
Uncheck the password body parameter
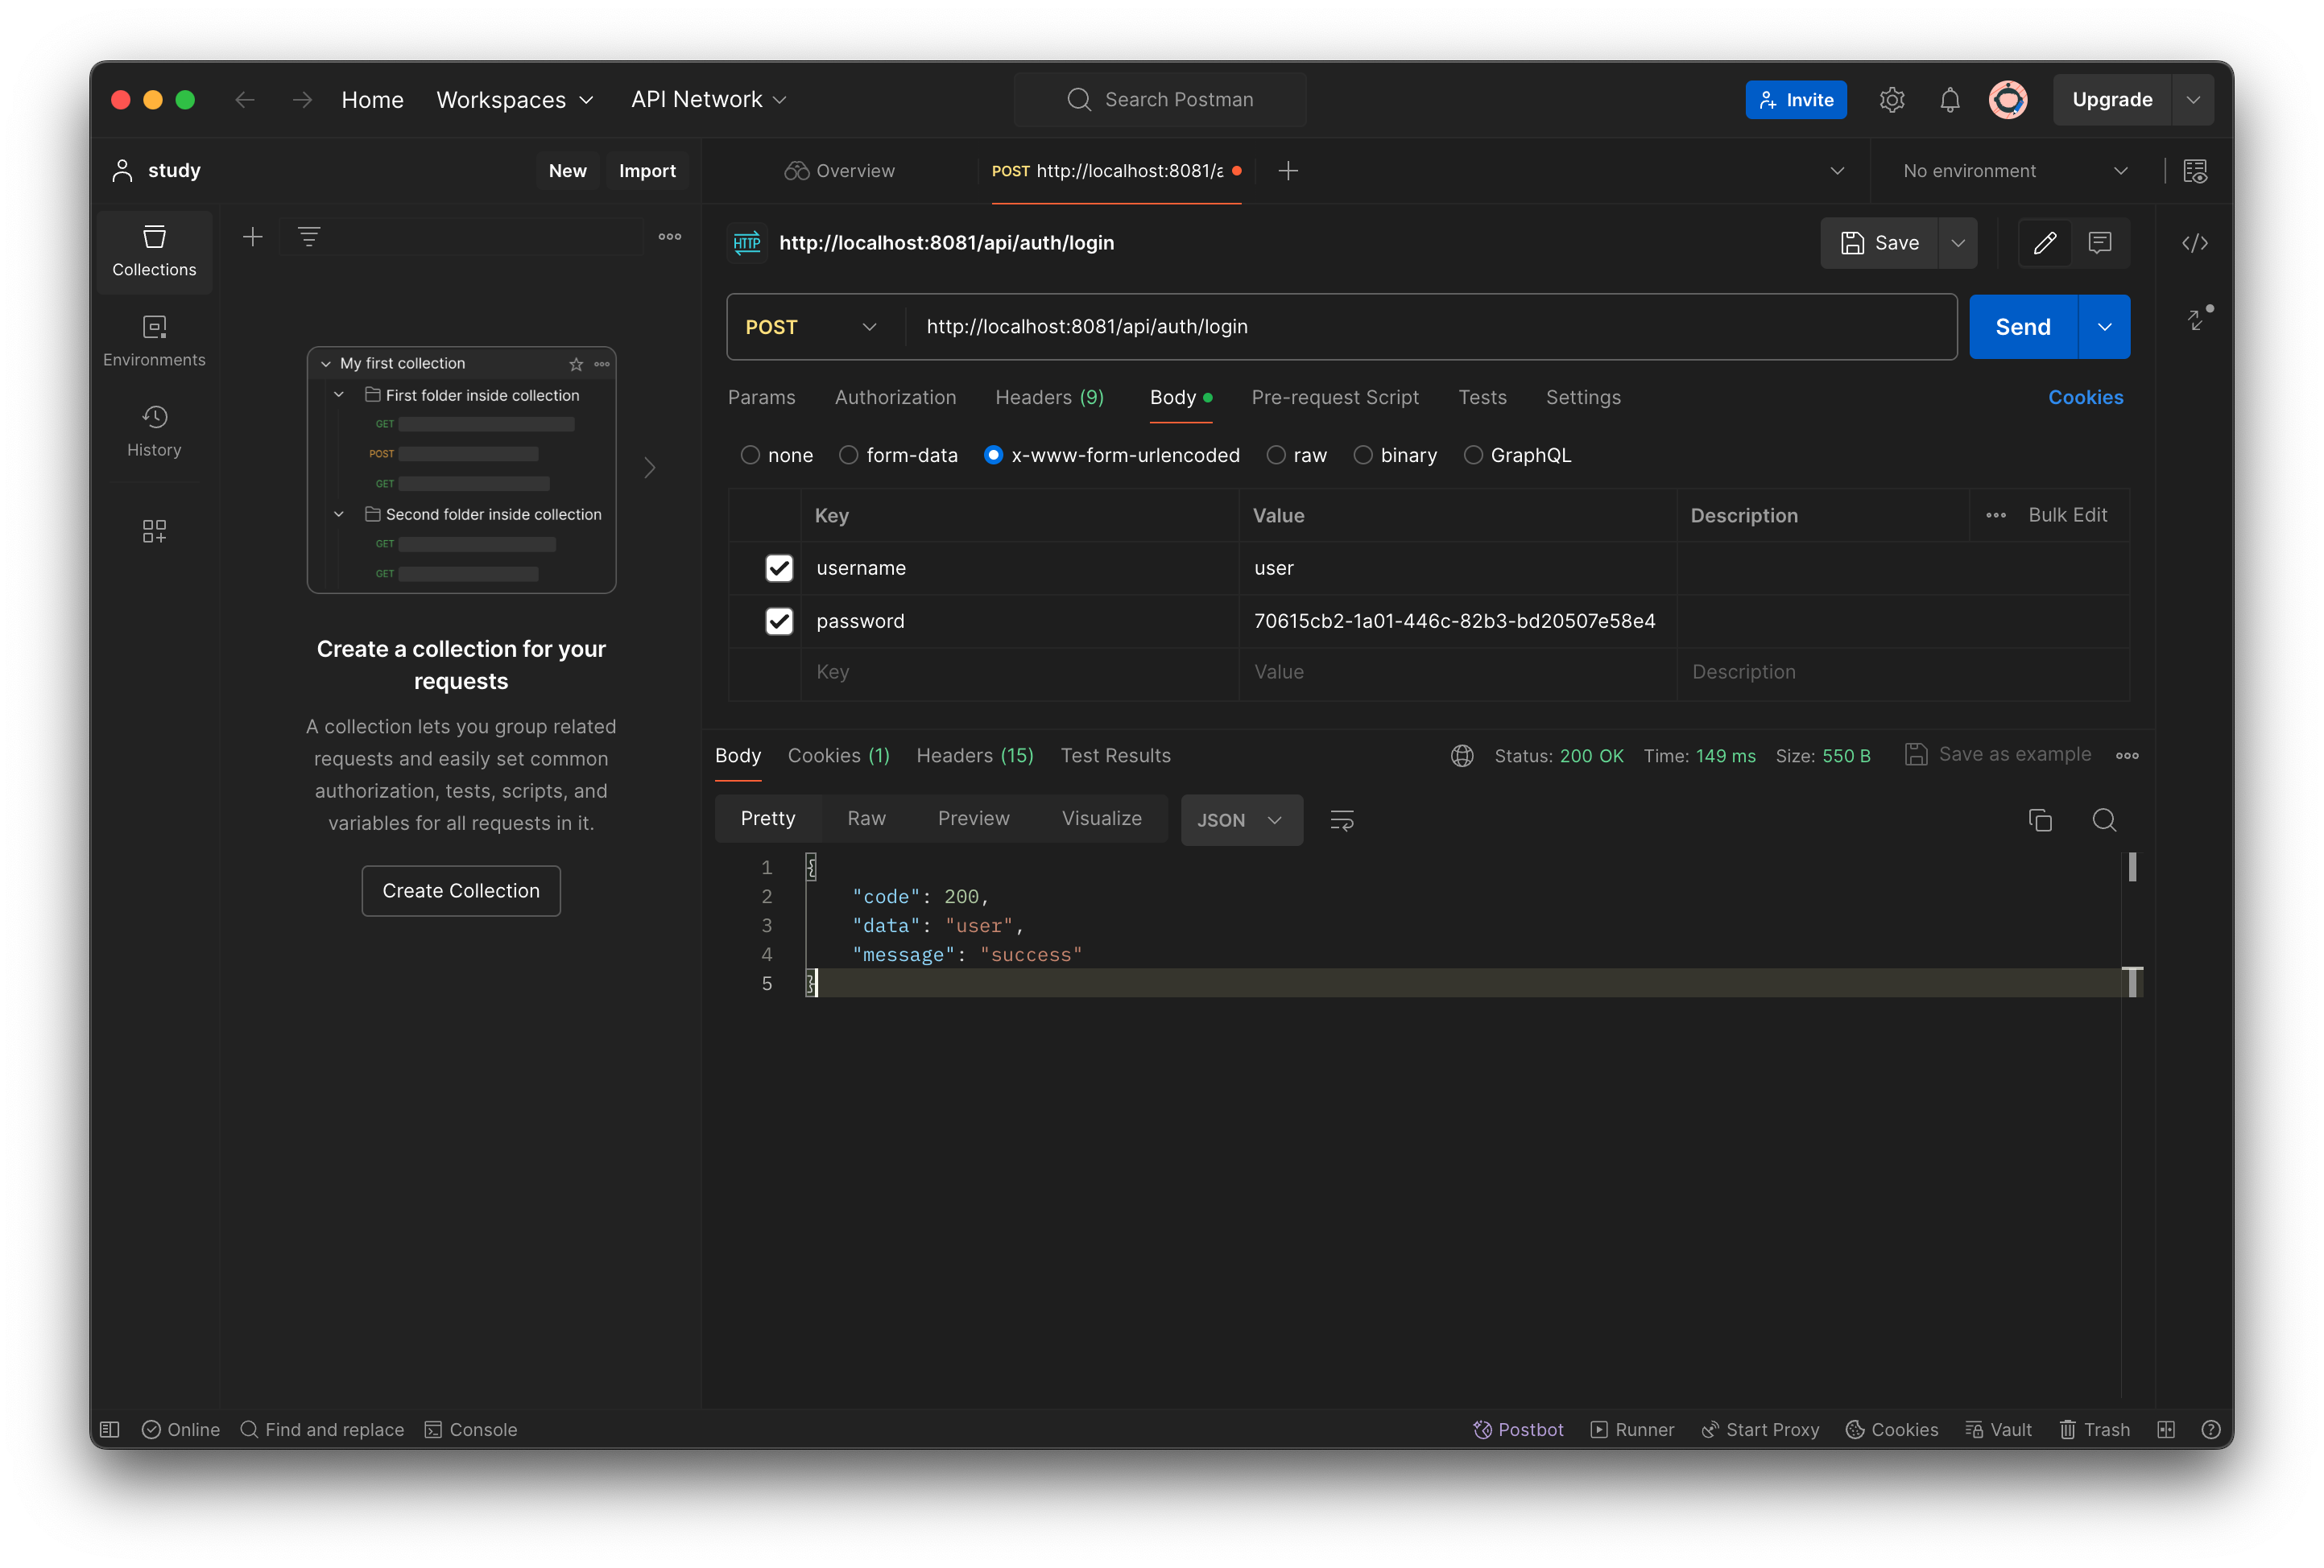(779, 621)
